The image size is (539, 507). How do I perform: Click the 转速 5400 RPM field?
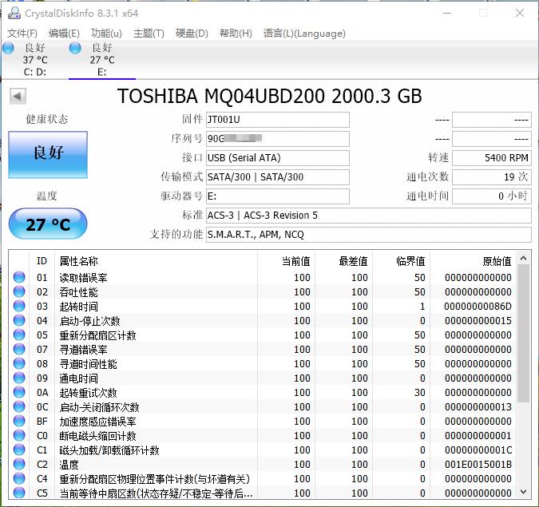pos(491,158)
